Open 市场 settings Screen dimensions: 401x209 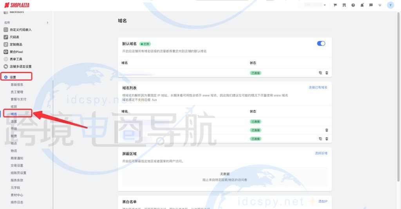(14, 129)
